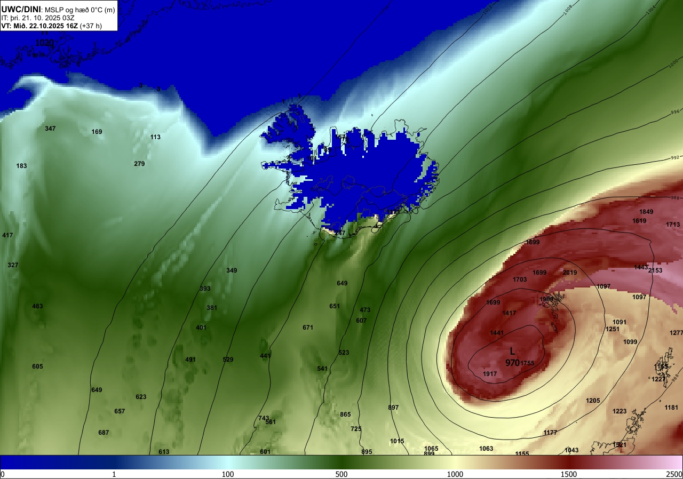Click the "279" height value

click(x=139, y=164)
